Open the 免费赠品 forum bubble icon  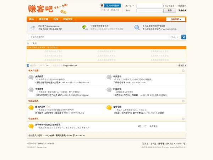31,78
